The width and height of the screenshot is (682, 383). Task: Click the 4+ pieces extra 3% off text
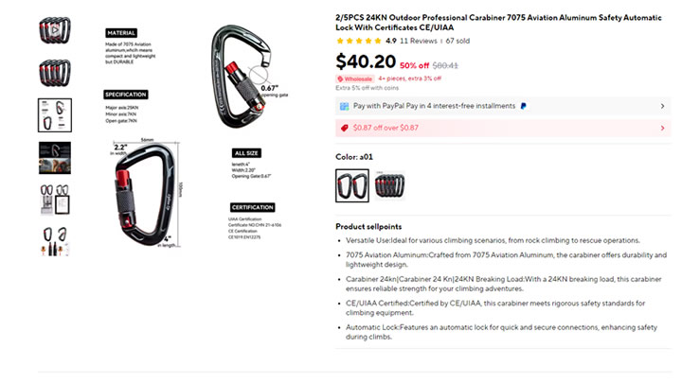[x=409, y=78]
